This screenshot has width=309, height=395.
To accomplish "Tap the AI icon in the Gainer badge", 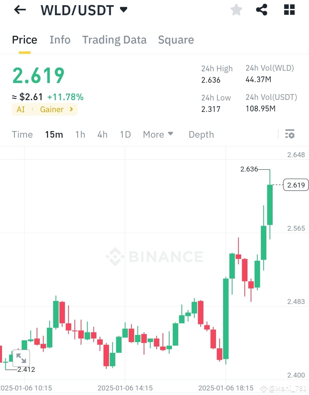I will click(x=20, y=109).
